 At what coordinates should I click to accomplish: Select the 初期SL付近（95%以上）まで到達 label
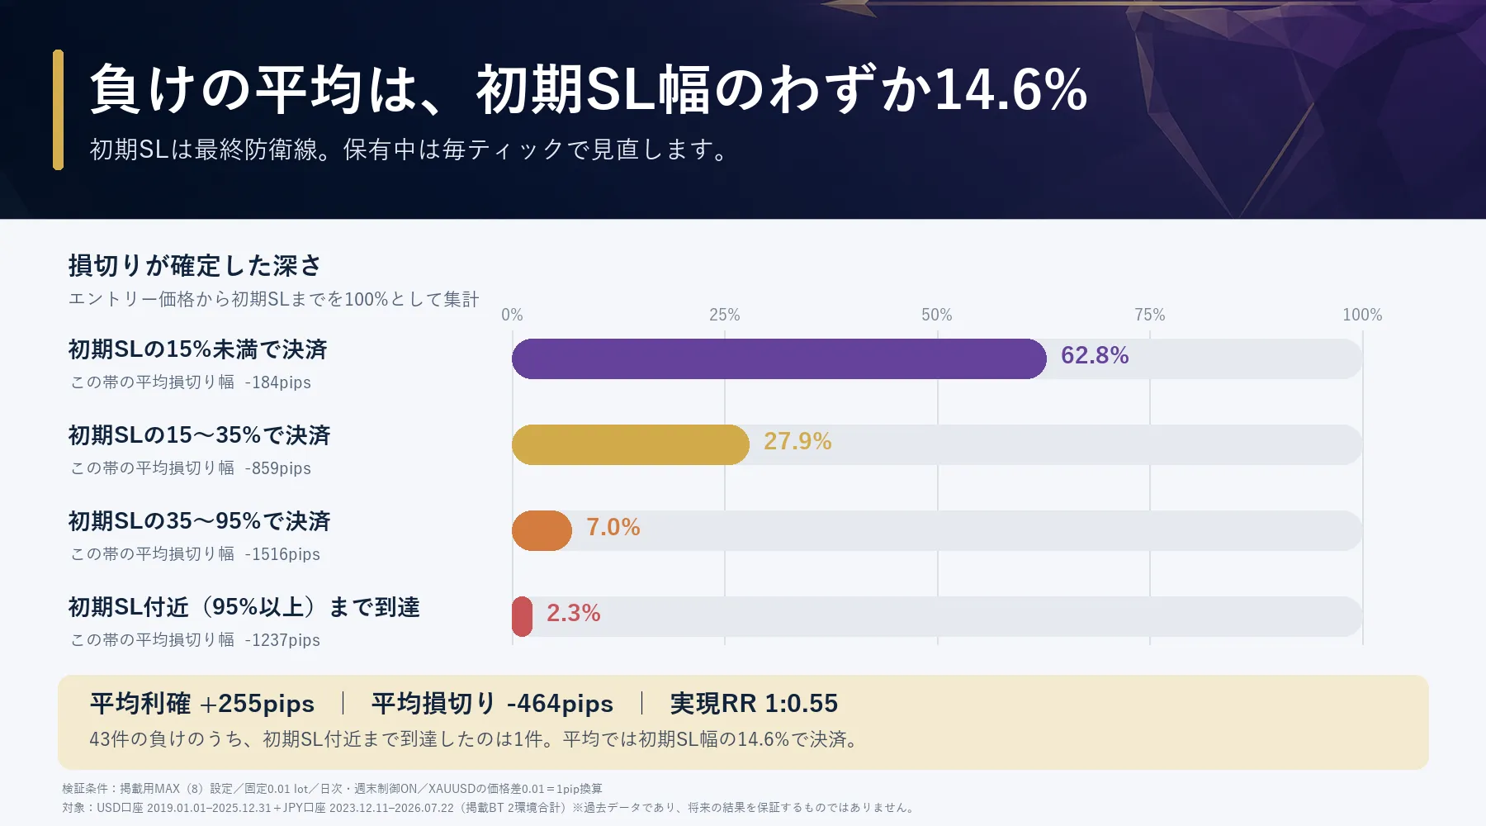(x=244, y=607)
